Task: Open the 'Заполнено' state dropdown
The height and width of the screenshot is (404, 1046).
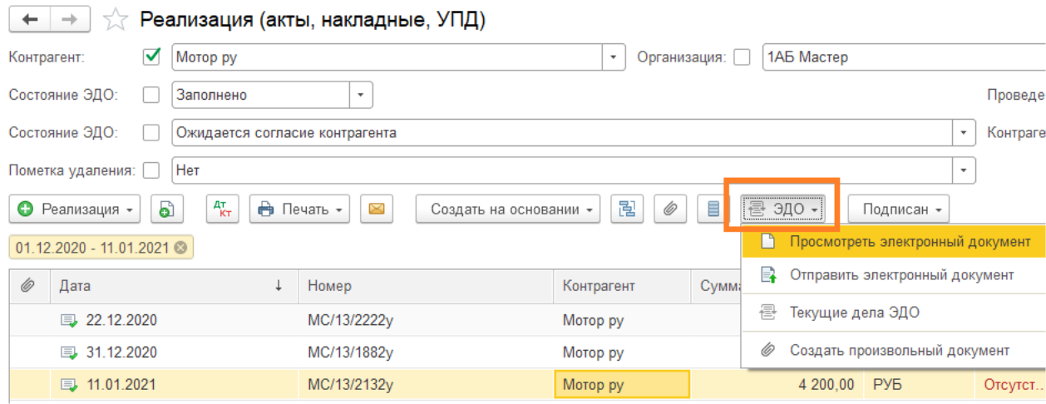Action: (361, 95)
